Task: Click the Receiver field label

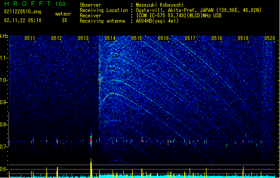Action: tap(90, 16)
